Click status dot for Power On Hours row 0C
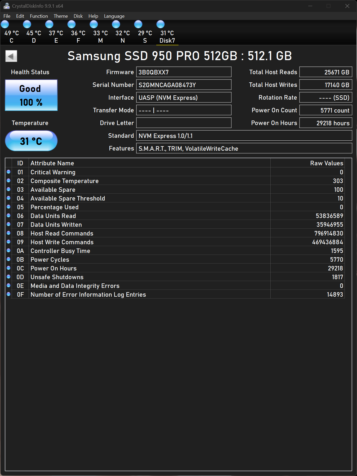This screenshot has height=476, width=357. [x=8, y=268]
